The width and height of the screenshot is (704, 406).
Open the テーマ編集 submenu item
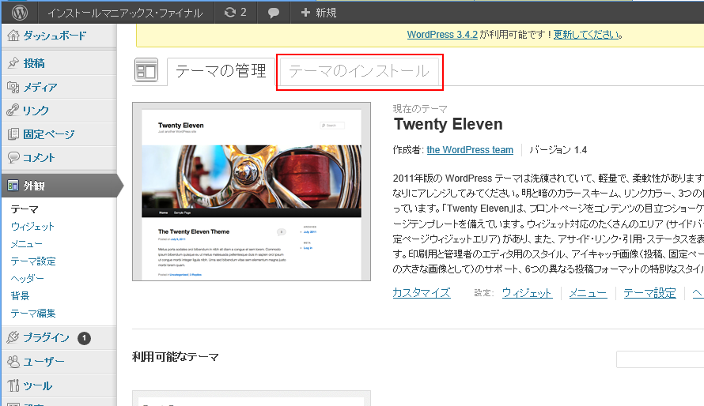pos(33,314)
